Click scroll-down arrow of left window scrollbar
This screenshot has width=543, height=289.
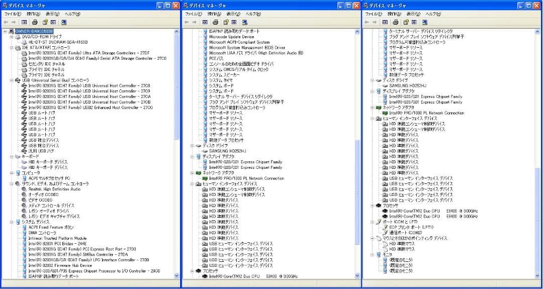(x=176, y=276)
